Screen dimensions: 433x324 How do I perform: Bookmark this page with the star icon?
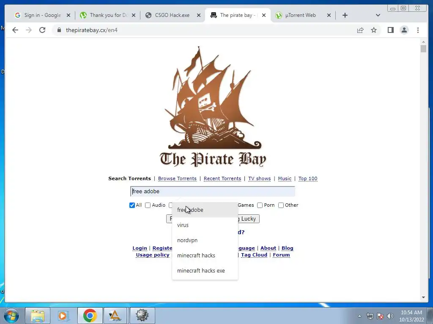pyautogui.click(x=374, y=30)
